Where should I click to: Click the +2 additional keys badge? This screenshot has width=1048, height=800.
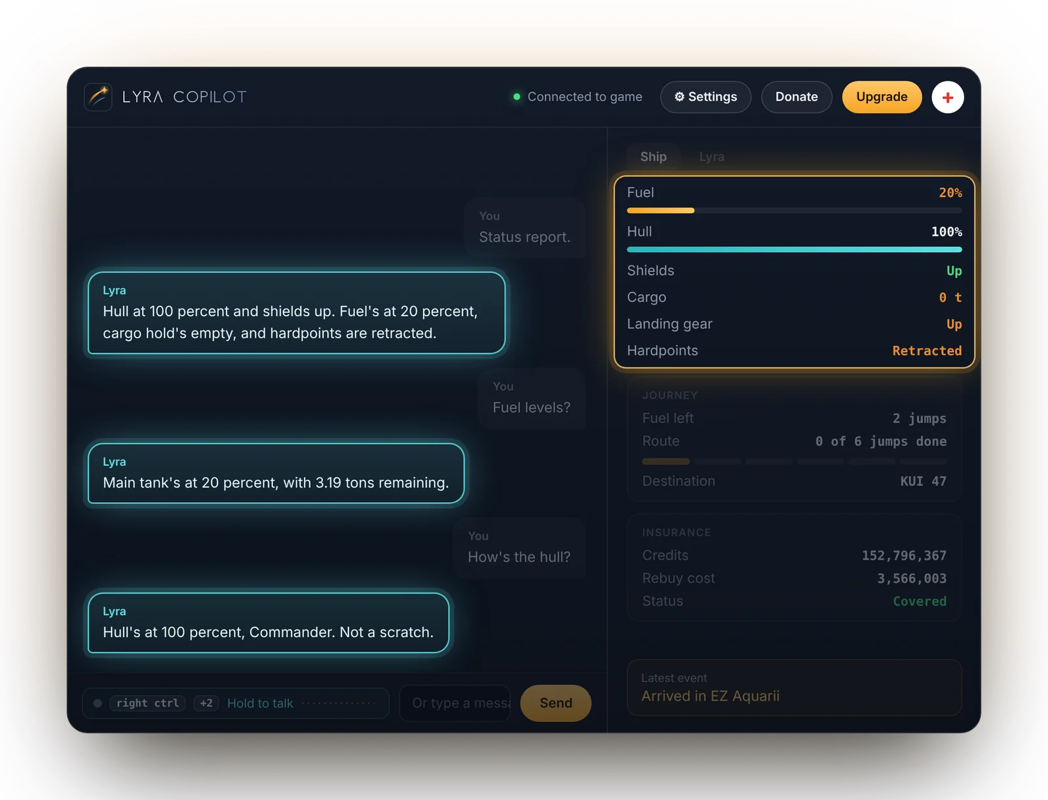pos(206,703)
